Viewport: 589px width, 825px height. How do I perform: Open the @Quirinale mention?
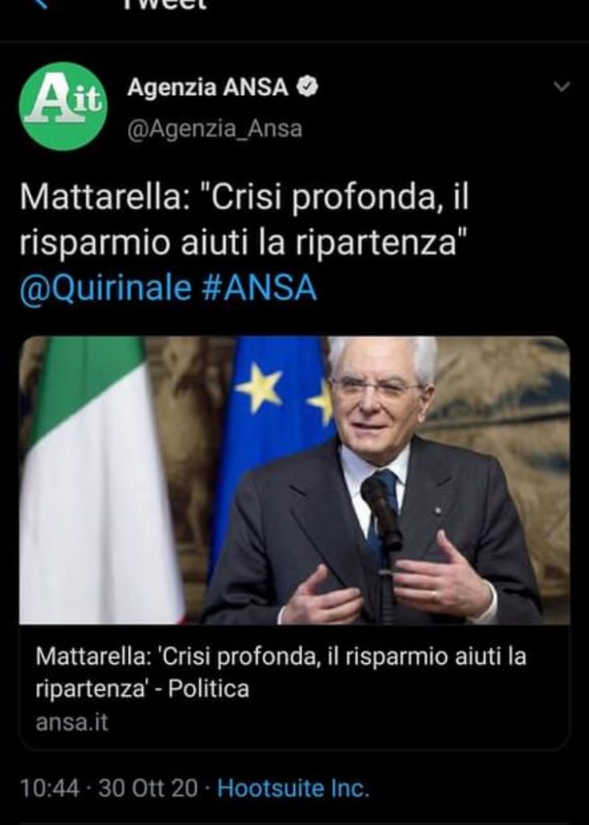105,288
